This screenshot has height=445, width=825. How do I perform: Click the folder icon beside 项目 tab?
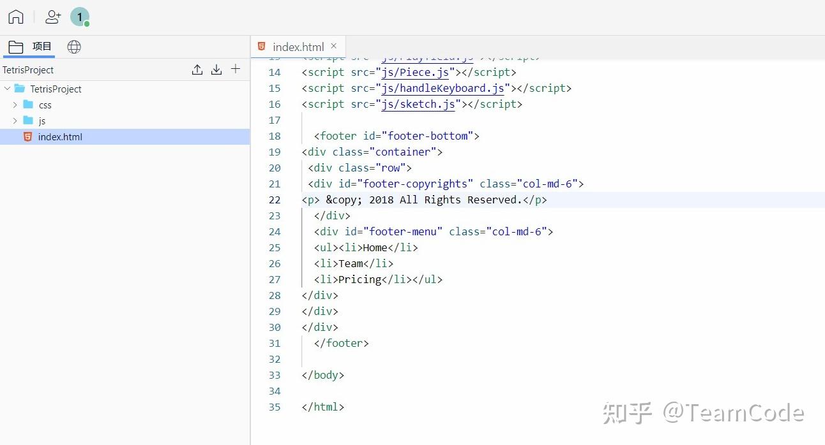[x=16, y=46]
